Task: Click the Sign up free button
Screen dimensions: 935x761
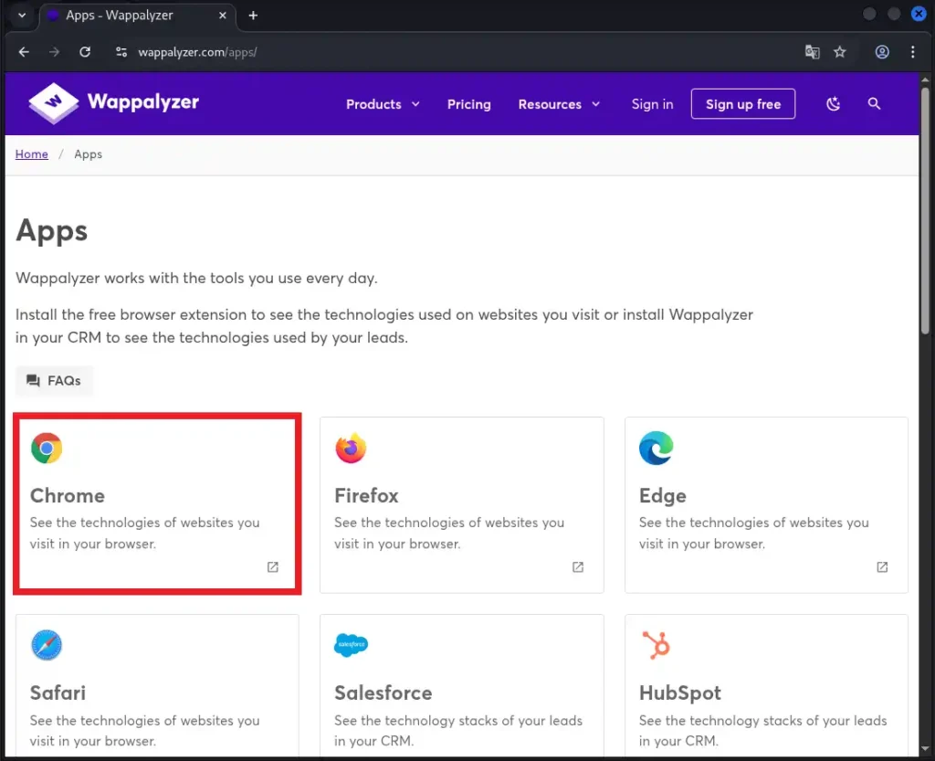Action: [x=742, y=103]
